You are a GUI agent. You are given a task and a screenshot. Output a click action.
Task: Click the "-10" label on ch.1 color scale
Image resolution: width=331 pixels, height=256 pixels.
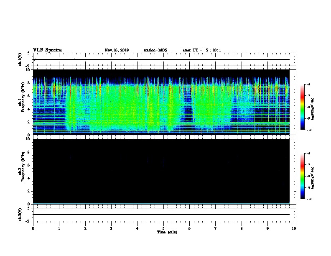point(309,130)
